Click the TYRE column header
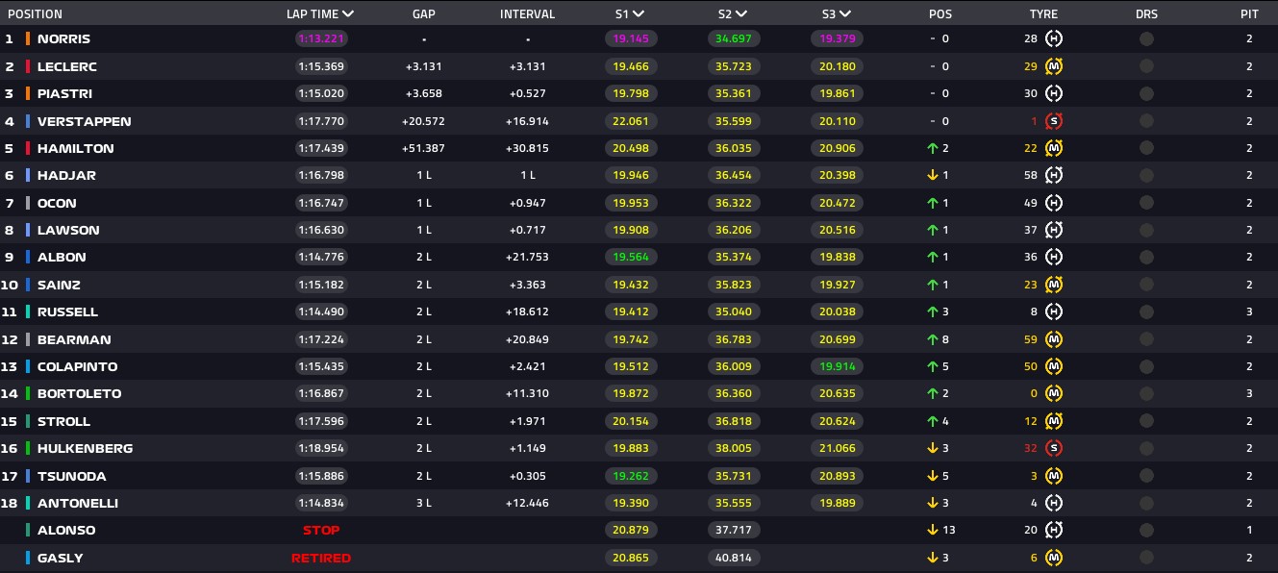 coord(1043,14)
